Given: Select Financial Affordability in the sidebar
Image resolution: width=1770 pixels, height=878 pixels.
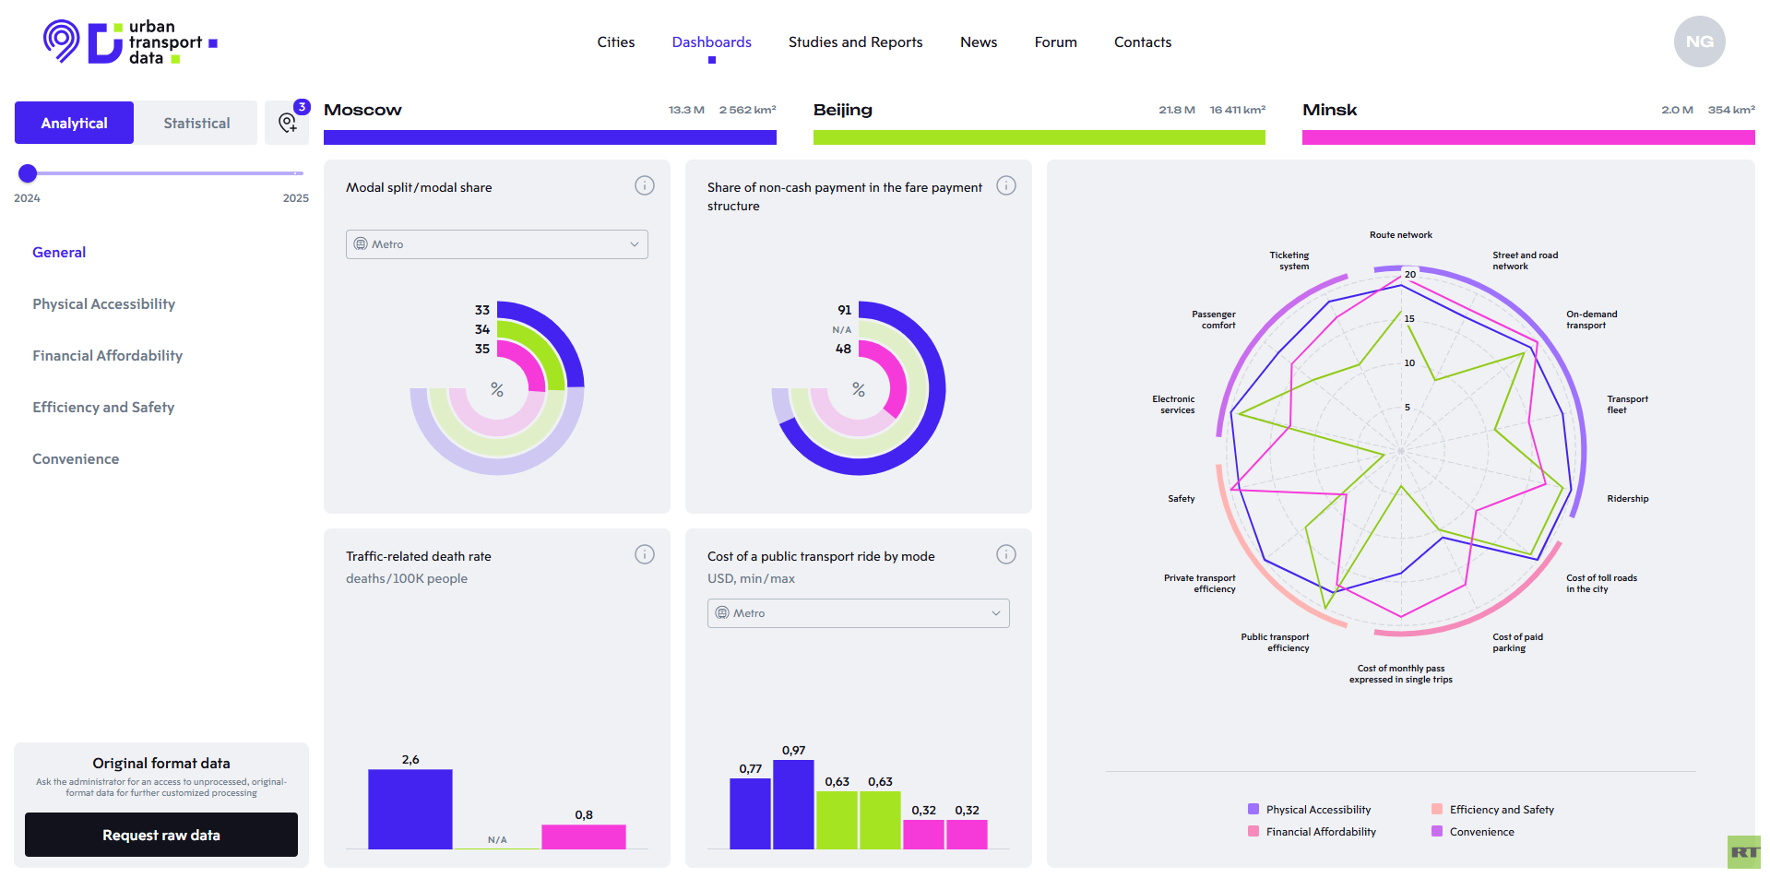Looking at the screenshot, I should pos(107,356).
